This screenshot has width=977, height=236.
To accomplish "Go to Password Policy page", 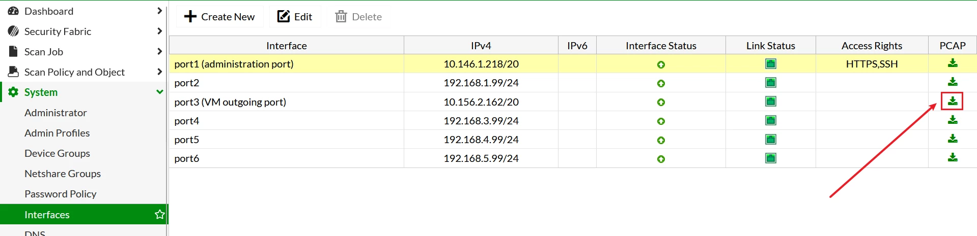I will (x=60, y=194).
